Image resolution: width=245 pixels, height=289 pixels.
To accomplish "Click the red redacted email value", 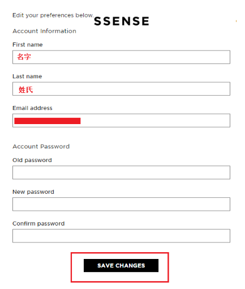I will 48,121.
